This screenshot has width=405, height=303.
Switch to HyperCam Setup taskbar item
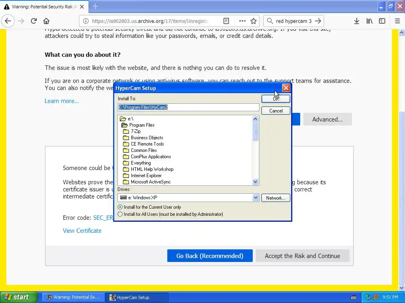click(x=137, y=297)
